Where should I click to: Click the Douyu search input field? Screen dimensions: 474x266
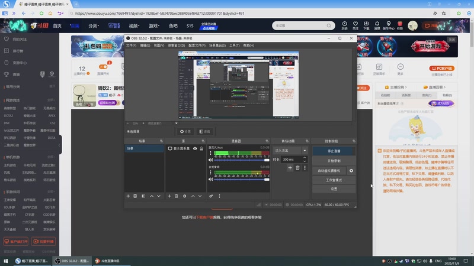tap(300, 25)
